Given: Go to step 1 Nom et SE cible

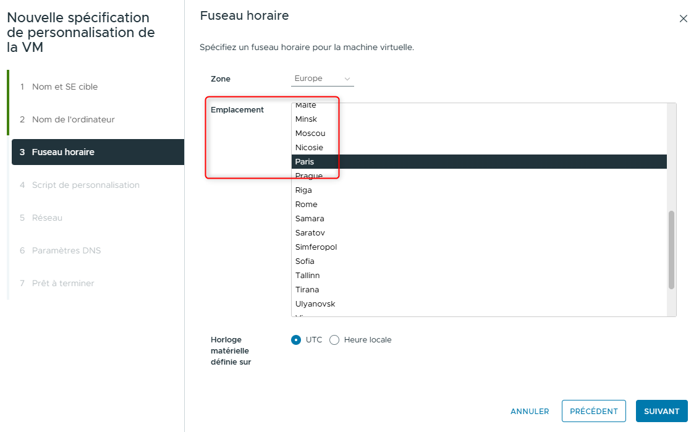Looking at the screenshot, I should pyautogui.click(x=64, y=87).
